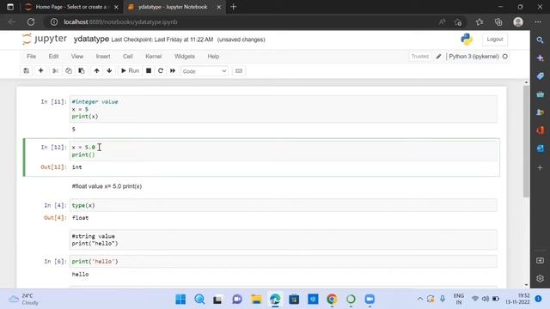
Task: Click the Jupyter logo
Action: click(x=45, y=39)
